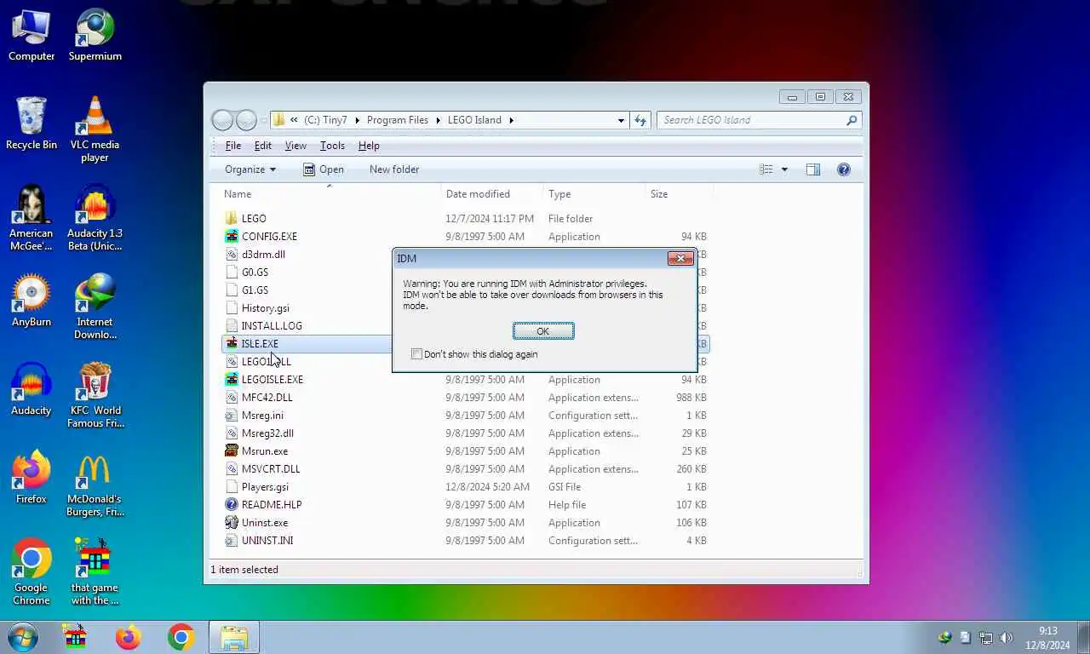This screenshot has height=654, width=1090.
Task: Open Chrome from the taskbar
Action: [181, 637]
